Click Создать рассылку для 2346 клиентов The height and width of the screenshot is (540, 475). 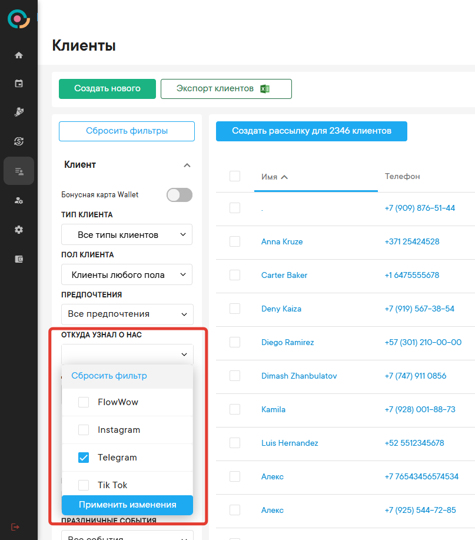[311, 131]
